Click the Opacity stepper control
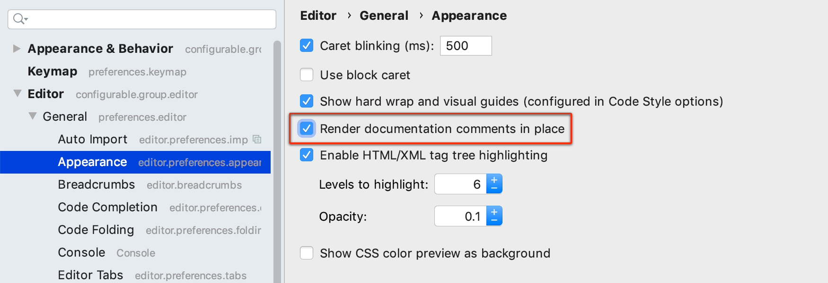The height and width of the screenshot is (283, 828). point(494,216)
